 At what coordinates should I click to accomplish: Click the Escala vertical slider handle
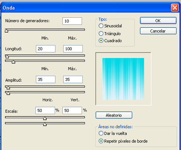[x=45, y=124]
